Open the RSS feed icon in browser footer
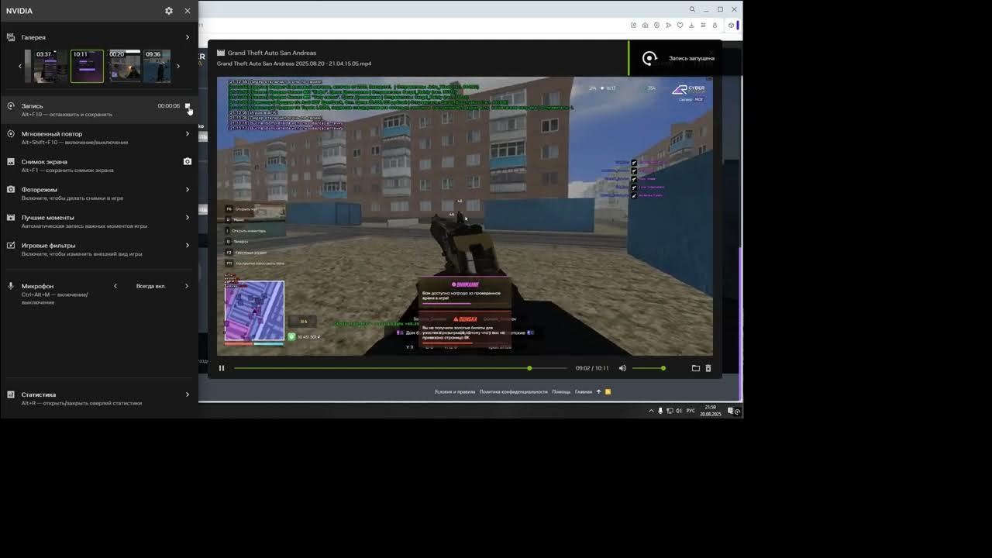 click(608, 391)
